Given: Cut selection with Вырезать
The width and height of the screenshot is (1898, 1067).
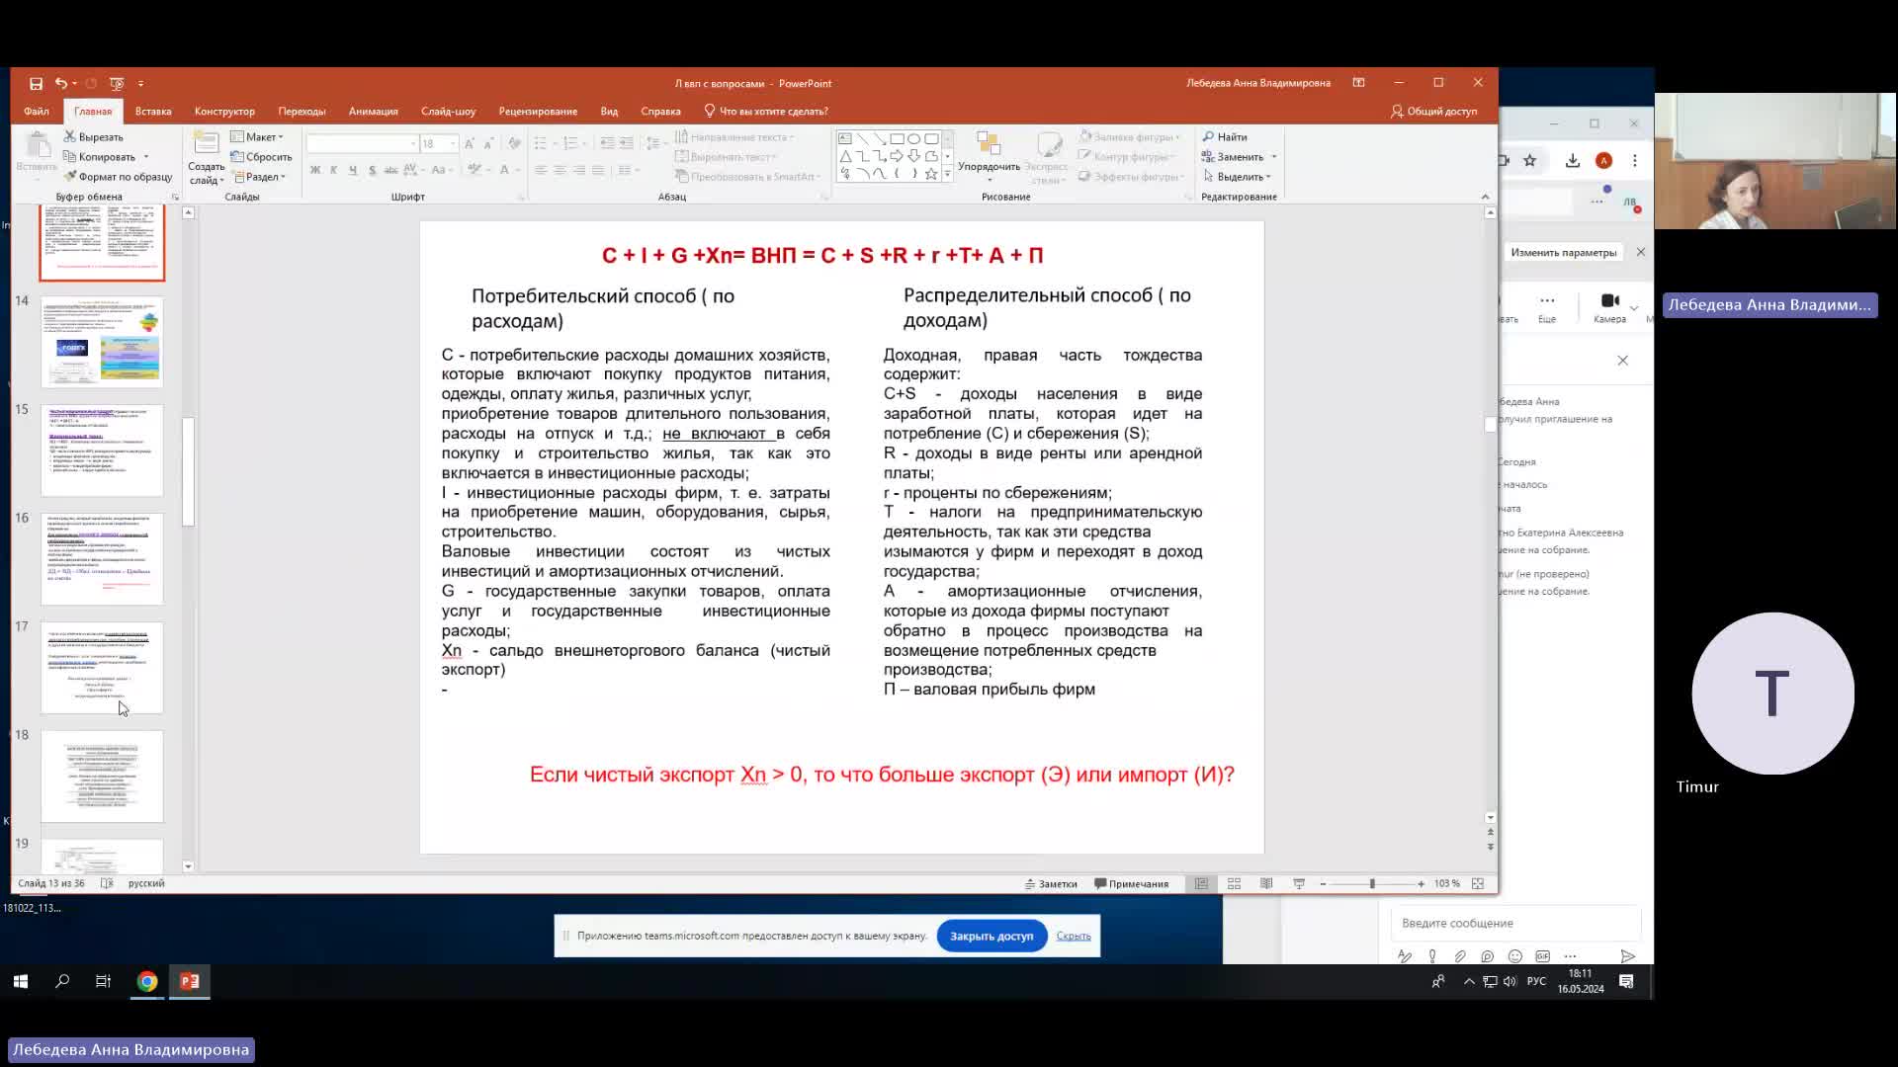Looking at the screenshot, I should [94, 137].
